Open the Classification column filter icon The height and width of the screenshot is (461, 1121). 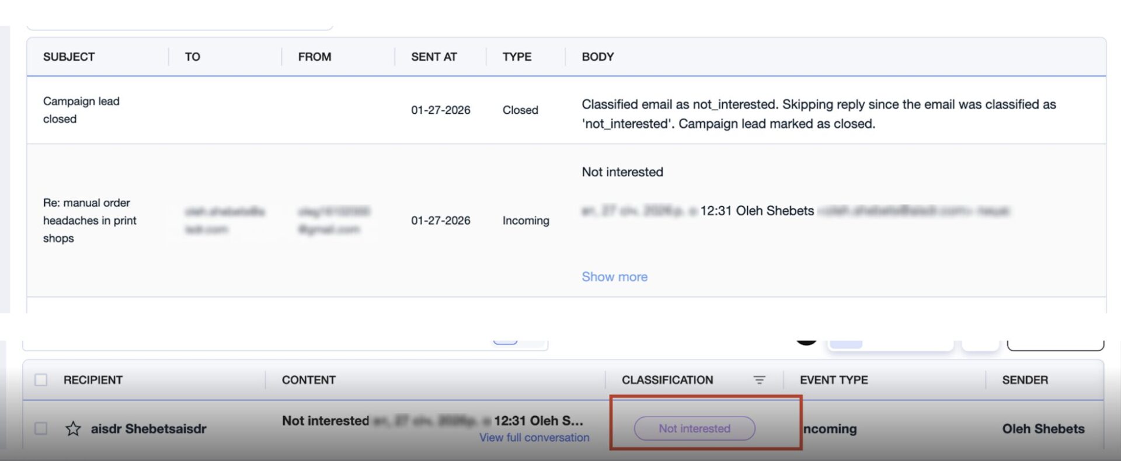point(759,380)
